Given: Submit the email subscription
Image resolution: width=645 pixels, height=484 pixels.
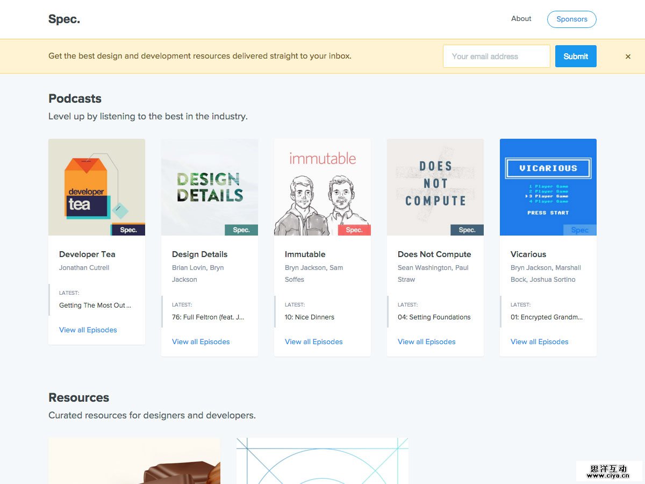Looking at the screenshot, I should [576, 56].
